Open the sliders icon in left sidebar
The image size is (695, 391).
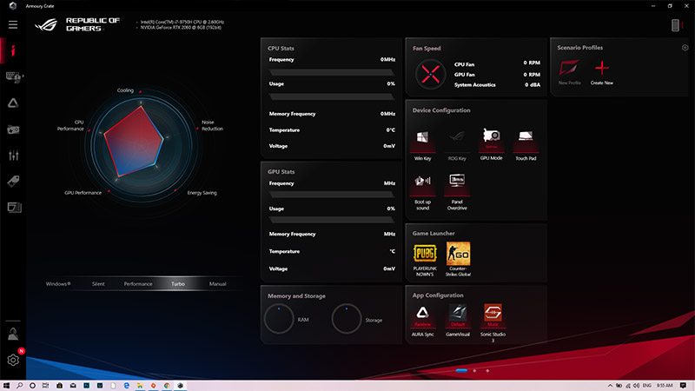(14, 155)
